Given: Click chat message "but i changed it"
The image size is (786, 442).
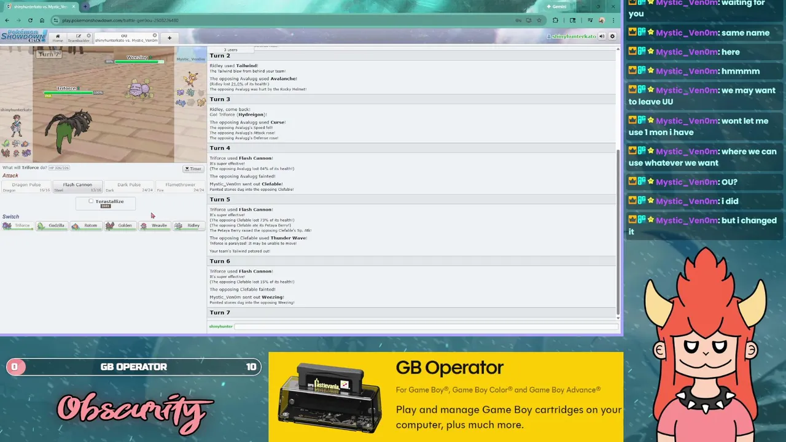Looking at the screenshot, I should [x=702, y=226].
